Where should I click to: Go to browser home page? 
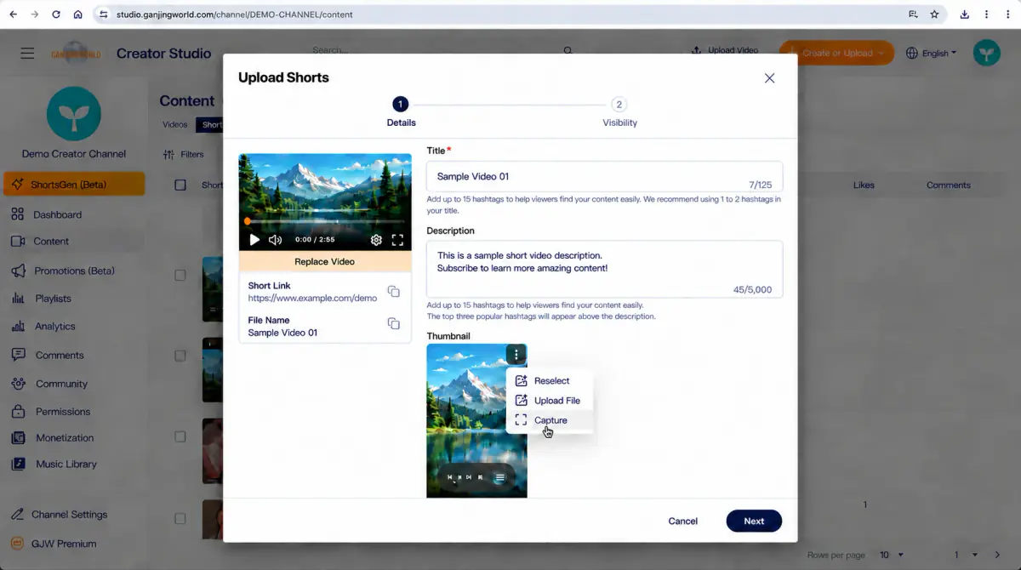(78, 14)
